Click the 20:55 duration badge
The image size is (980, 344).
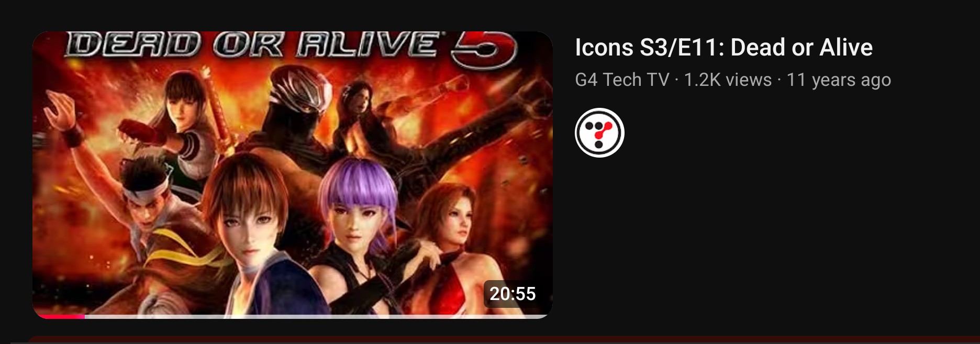pyautogui.click(x=513, y=294)
